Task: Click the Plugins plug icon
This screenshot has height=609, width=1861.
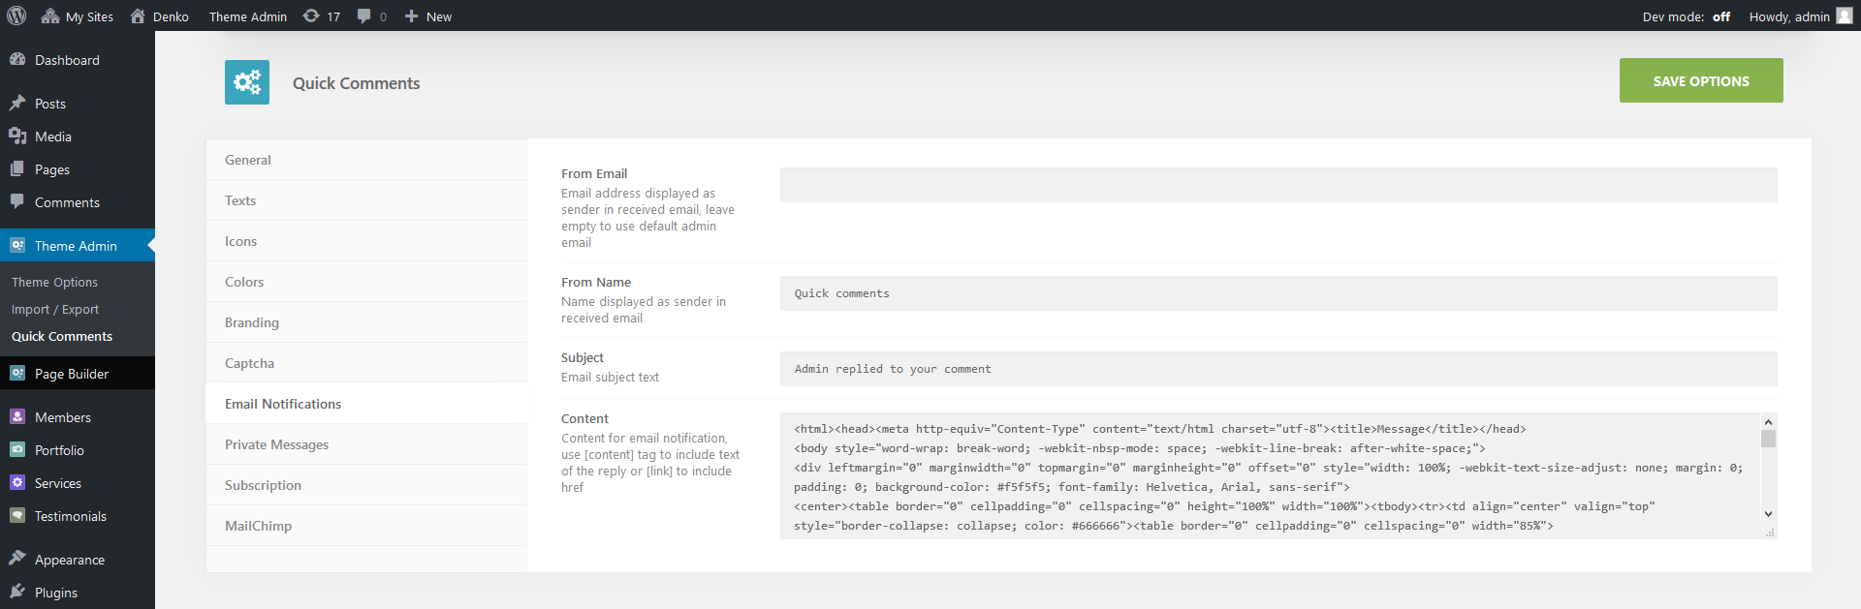Action: [16, 592]
